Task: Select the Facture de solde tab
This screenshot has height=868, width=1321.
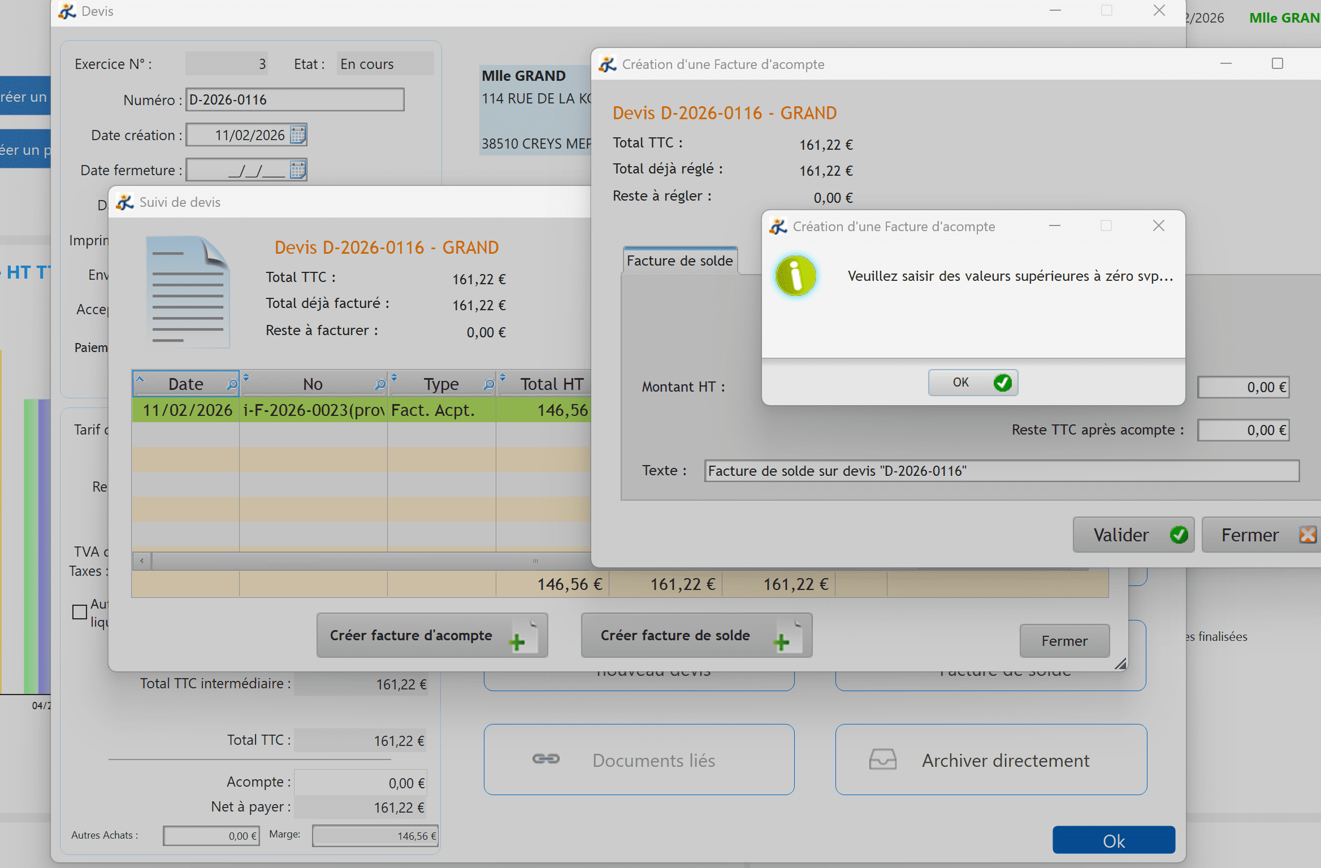Action: coord(679,261)
